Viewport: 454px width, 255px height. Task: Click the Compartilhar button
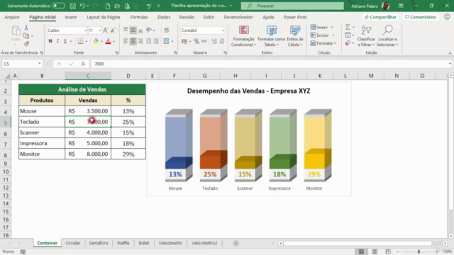coord(380,17)
